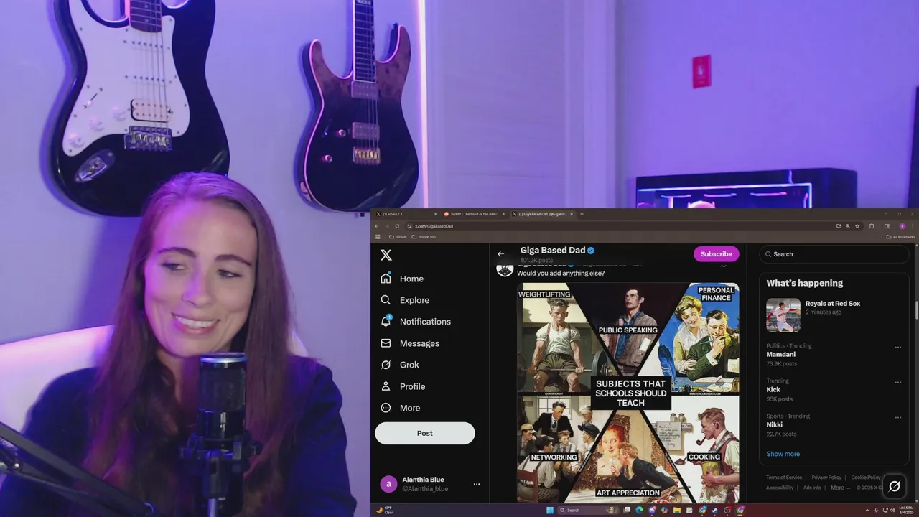The width and height of the screenshot is (919, 517).
Task: Click the More circle icon in the sidebar
Action: 386,408
